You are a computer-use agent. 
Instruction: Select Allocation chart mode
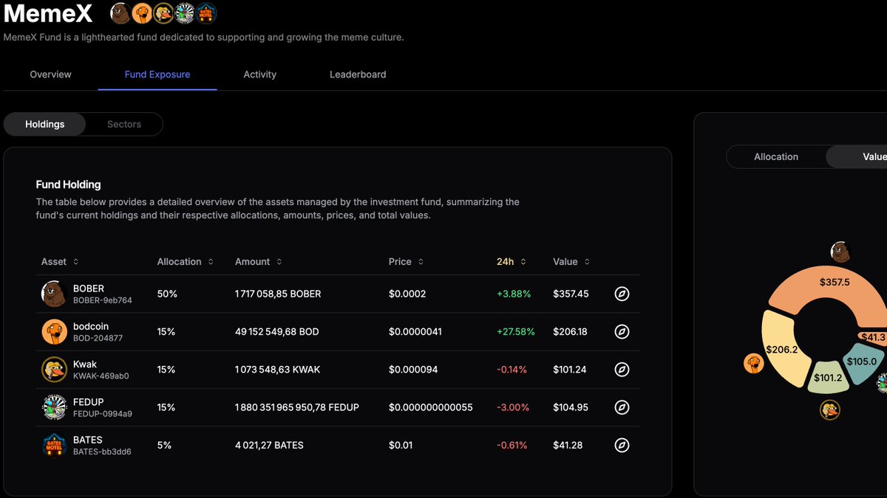776,156
